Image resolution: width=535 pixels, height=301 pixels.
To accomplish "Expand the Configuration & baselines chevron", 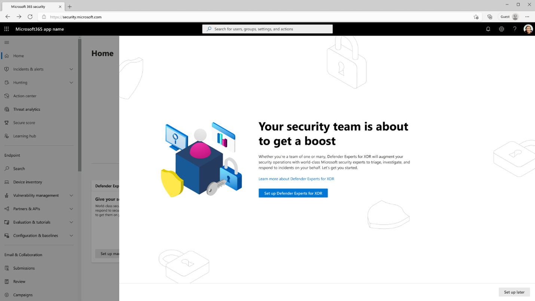I will coord(71,236).
